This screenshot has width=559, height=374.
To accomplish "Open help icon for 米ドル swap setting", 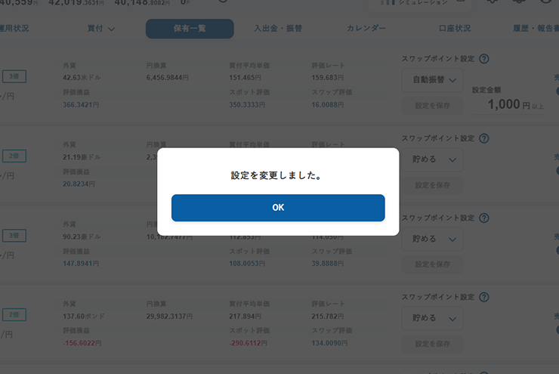I will (x=483, y=59).
